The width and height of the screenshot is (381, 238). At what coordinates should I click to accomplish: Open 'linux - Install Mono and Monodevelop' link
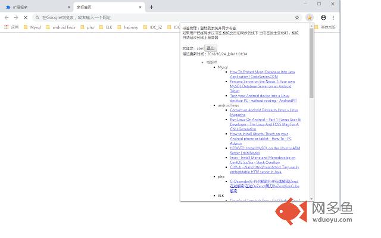[263, 160]
